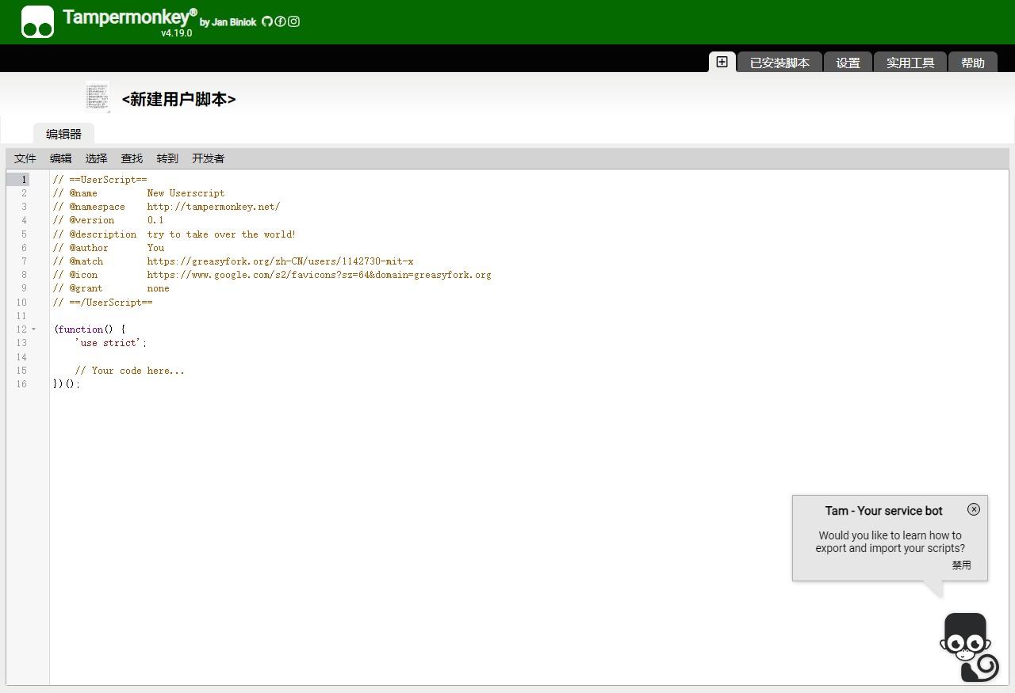Viewport: 1015px width, 693px height.
Task: Click the @version 0.1 line
Action: point(109,220)
